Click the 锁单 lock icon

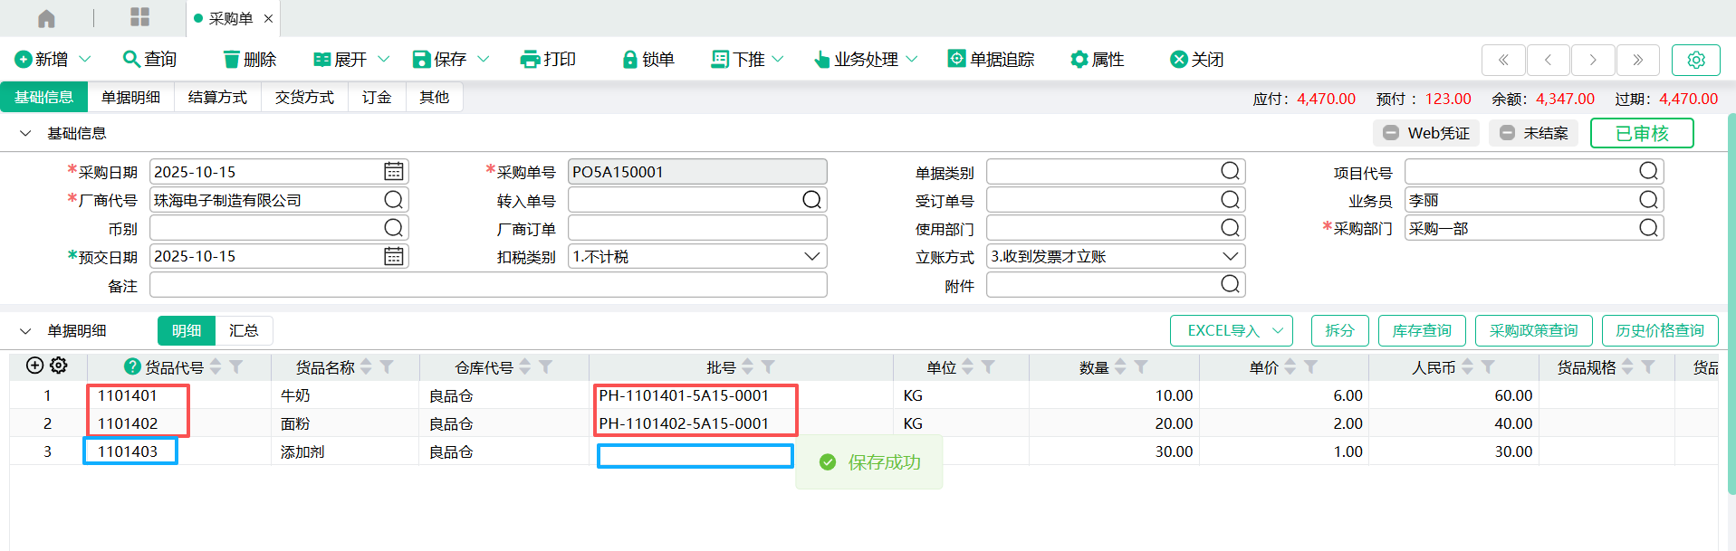click(630, 59)
